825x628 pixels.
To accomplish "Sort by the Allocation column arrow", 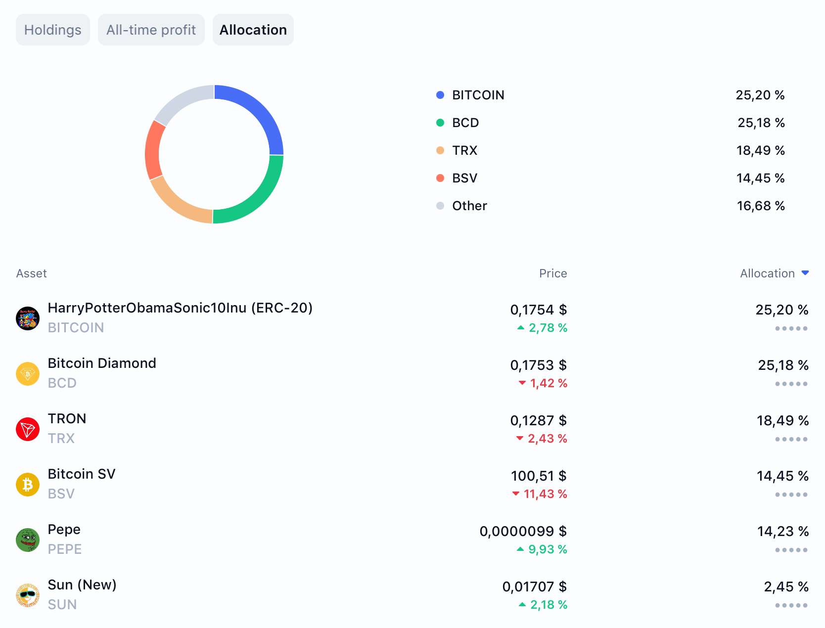I will pos(805,273).
